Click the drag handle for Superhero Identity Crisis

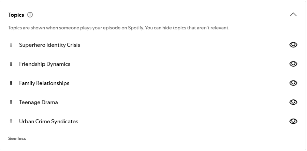tap(11, 45)
